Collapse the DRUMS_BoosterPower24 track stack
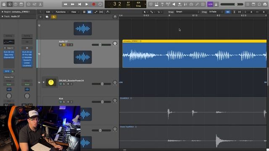 tap(44, 82)
